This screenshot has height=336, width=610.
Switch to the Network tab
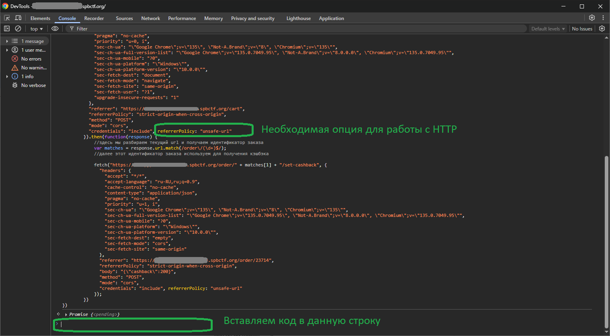coord(150,18)
